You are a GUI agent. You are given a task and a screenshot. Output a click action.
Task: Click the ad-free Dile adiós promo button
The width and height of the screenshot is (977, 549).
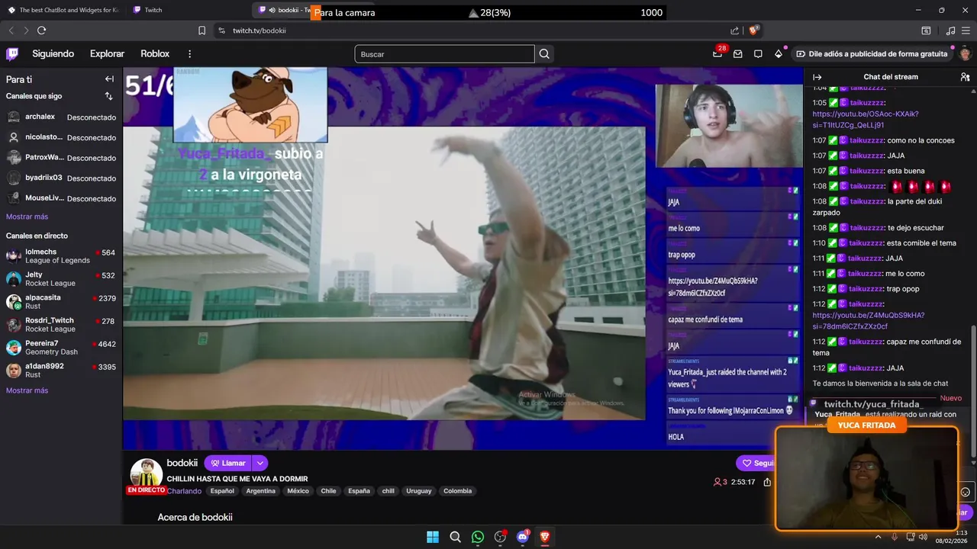pos(871,54)
